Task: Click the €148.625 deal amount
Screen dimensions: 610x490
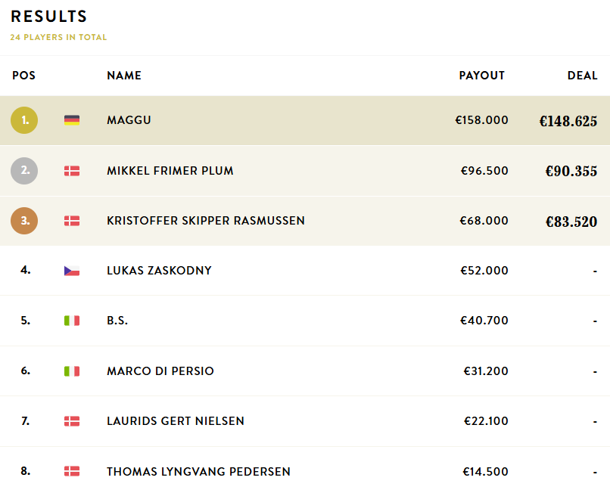Action: point(568,121)
